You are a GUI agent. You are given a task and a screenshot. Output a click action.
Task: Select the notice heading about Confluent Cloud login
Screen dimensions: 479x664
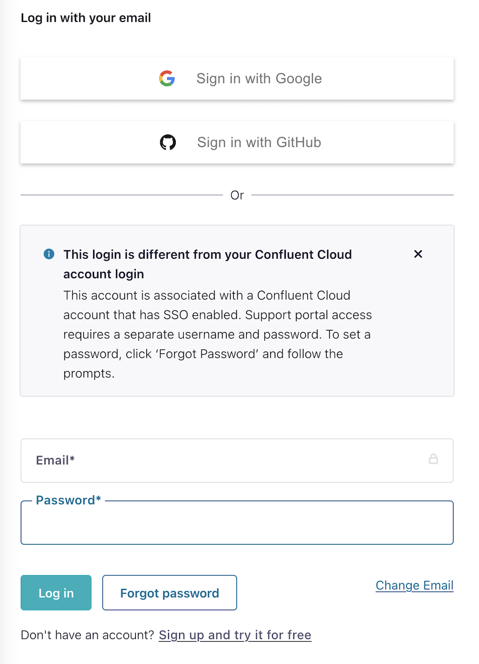pyautogui.click(x=207, y=264)
